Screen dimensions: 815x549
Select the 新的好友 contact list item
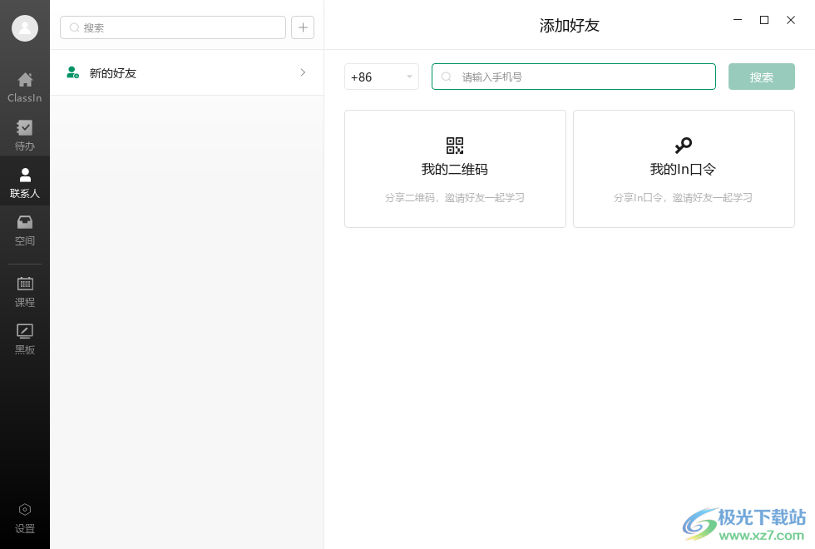150,72
